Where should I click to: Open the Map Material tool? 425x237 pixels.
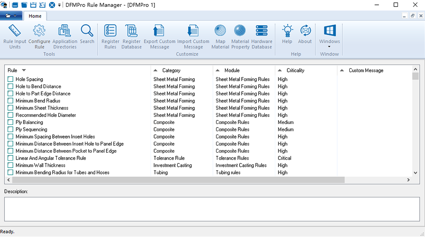pos(220,37)
